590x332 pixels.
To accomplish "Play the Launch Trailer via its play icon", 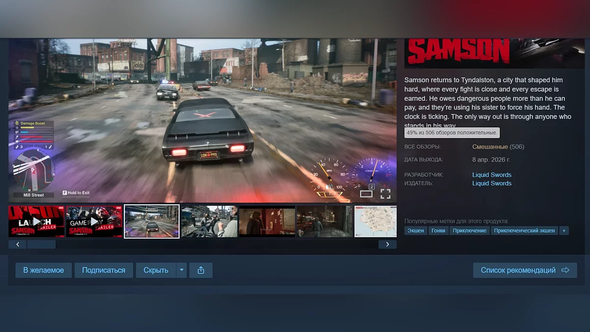I will click(36, 221).
